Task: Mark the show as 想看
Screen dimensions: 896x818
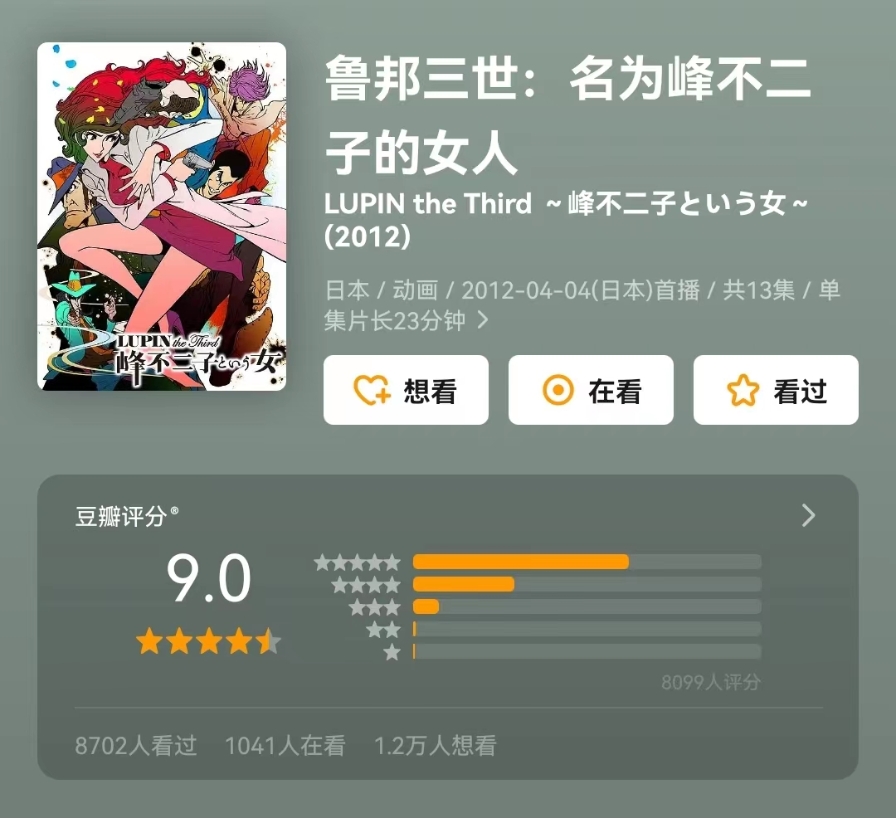Action: click(406, 390)
